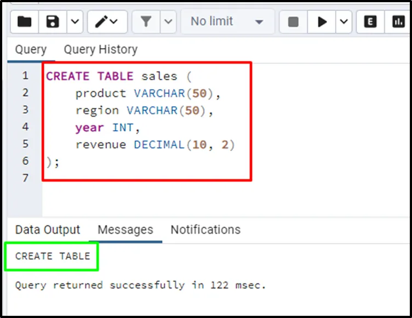
Task: Run the query with play button
Action: pyautogui.click(x=322, y=22)
